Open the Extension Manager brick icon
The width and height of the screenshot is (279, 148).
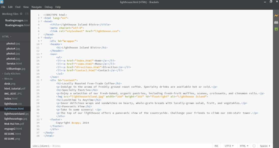[x=276, y=22]
